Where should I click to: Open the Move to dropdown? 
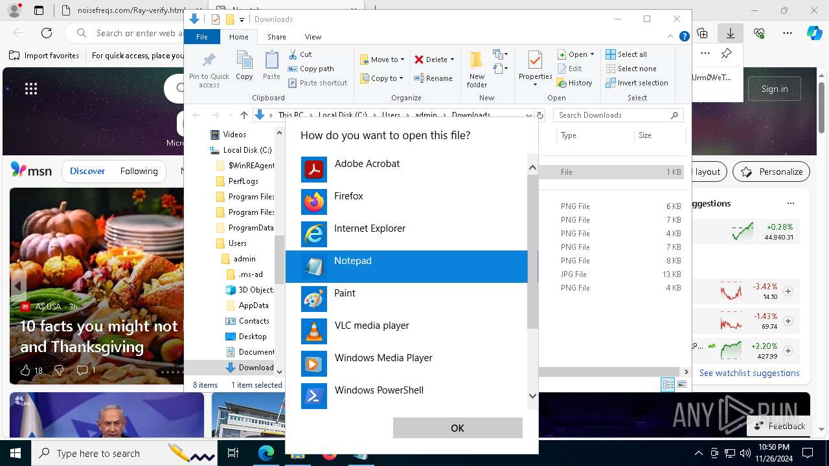coord(382,60)
